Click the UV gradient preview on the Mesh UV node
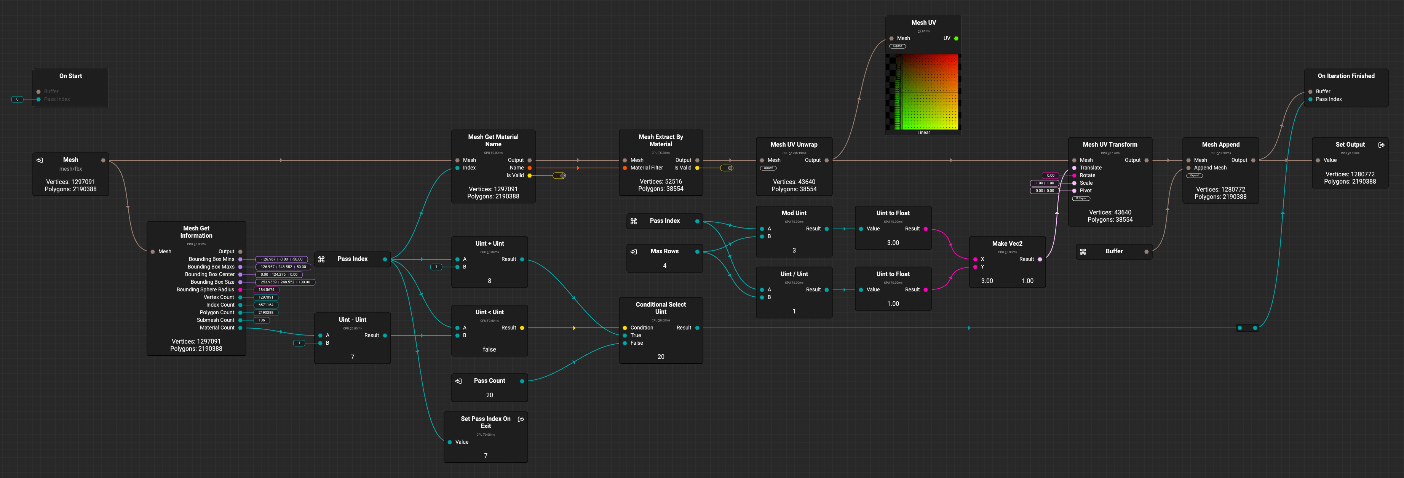This screenshot has height=478, width=1404. point(926,91)
